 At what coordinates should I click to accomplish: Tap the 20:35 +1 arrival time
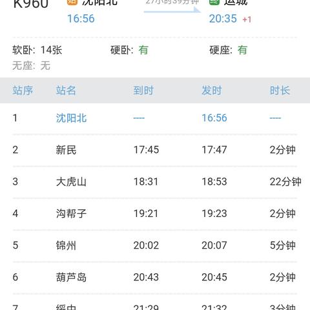pos(230,19)
